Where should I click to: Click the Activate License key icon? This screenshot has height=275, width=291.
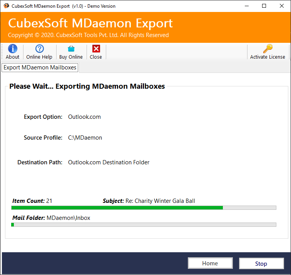click(x=268, y=49)
